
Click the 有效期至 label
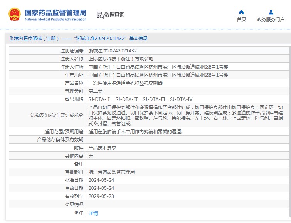(x=74, y=196)
